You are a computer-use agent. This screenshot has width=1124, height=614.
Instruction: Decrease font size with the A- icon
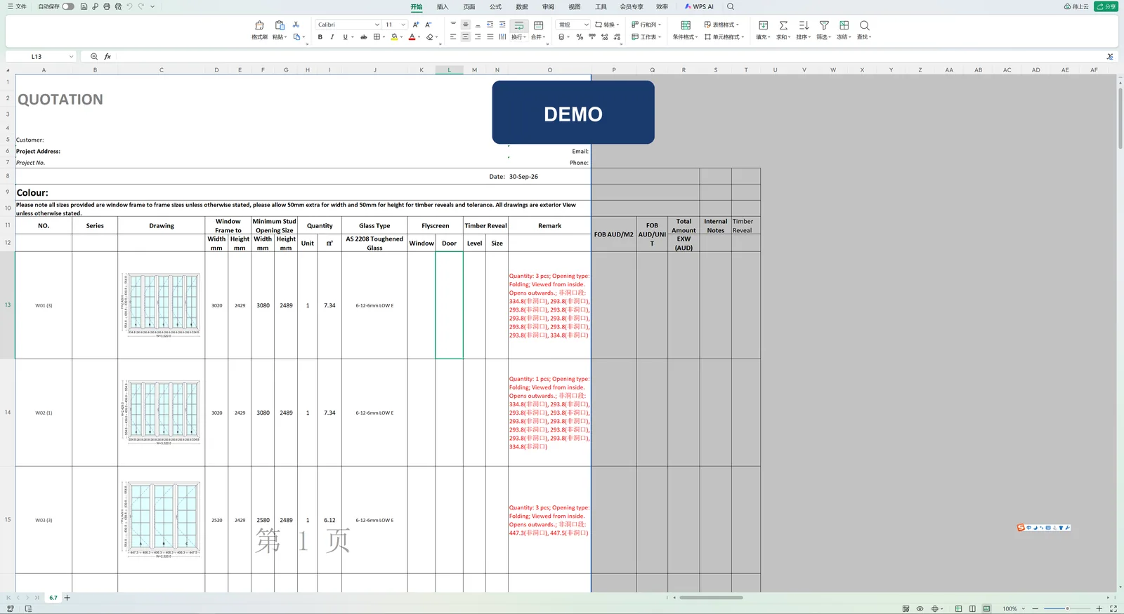coord(429,25)
